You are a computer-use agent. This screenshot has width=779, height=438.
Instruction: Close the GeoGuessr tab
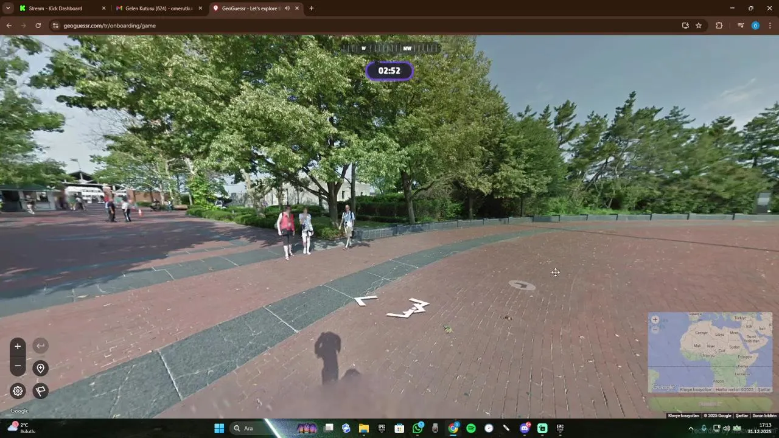[297, 9]
